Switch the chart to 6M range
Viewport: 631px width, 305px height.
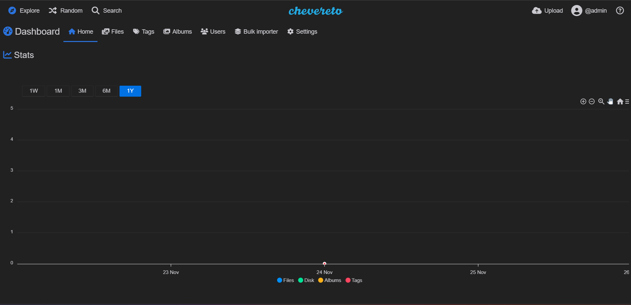pos(106,91)
